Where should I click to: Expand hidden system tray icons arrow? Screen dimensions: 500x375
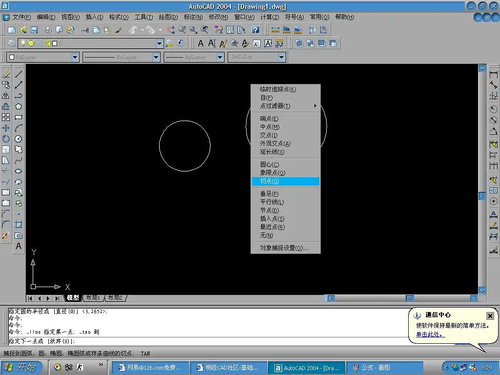click(446, 367)
